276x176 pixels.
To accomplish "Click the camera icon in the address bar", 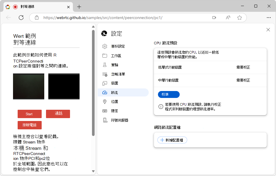I will [x=214, y=17].
